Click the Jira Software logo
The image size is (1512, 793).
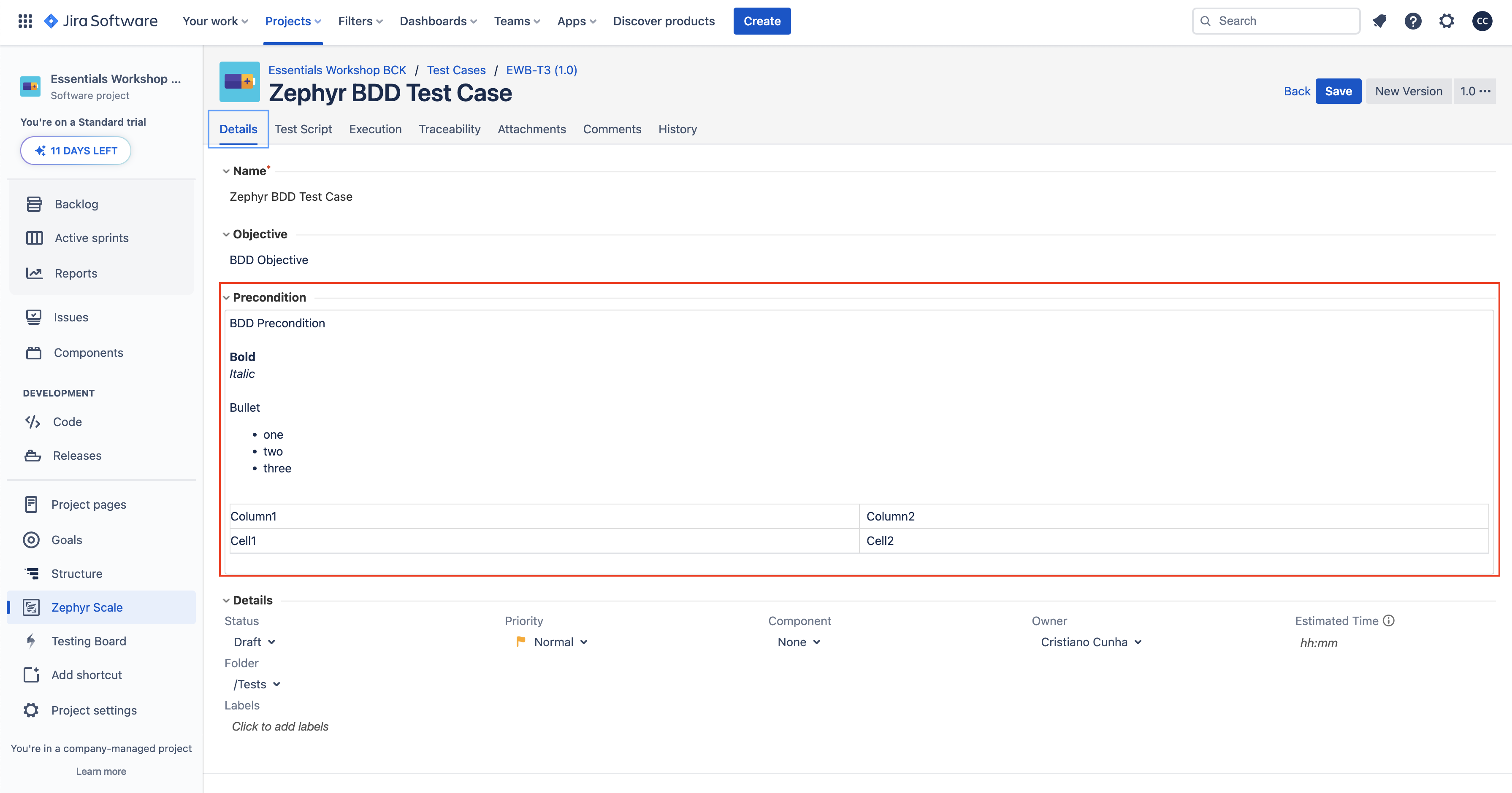(x=100, y=21)
